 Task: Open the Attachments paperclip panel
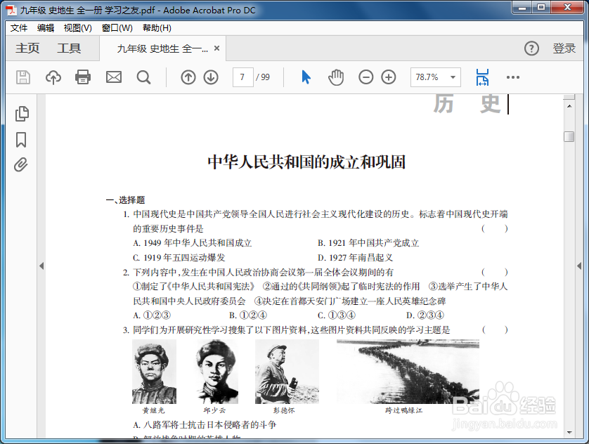20,164
